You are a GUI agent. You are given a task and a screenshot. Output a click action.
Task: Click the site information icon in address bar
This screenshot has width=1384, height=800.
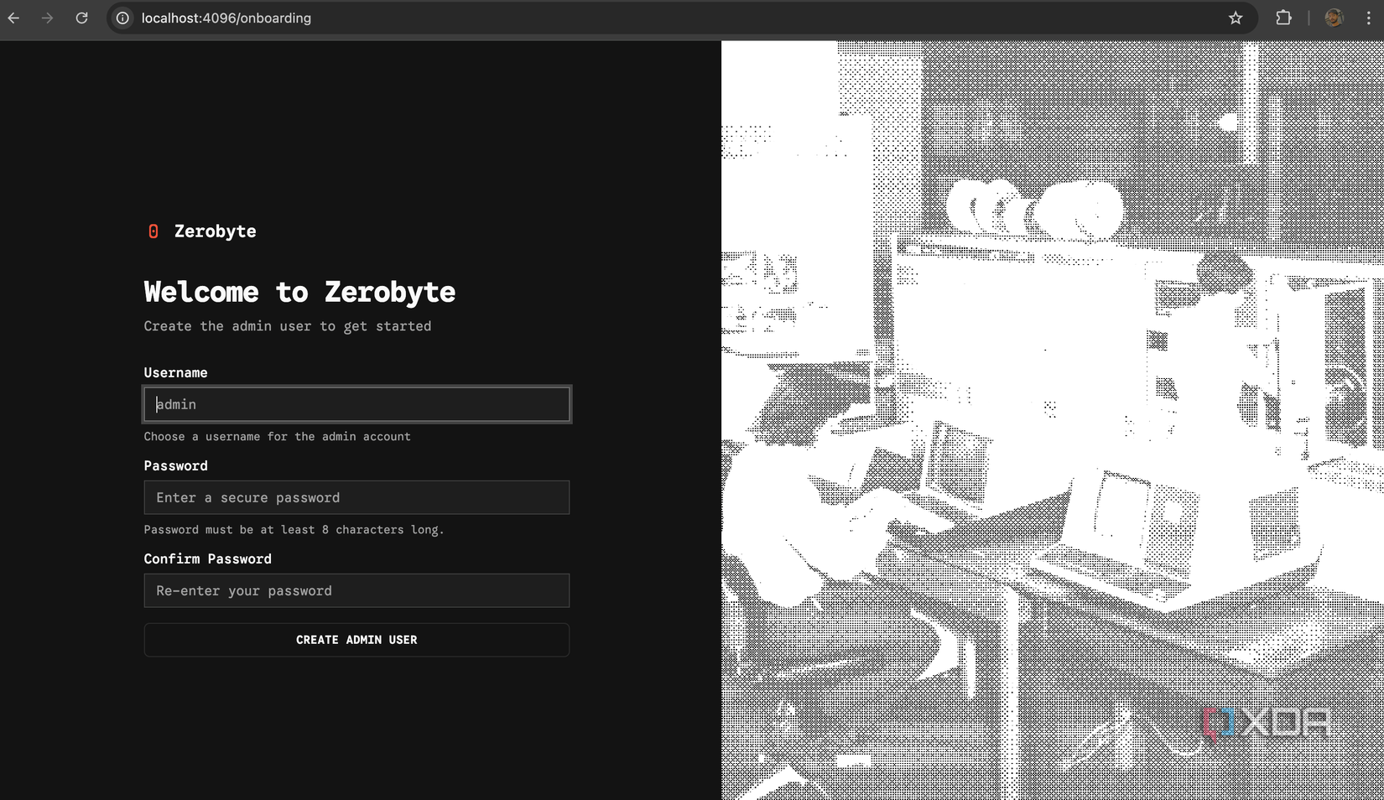click(122, 18)
